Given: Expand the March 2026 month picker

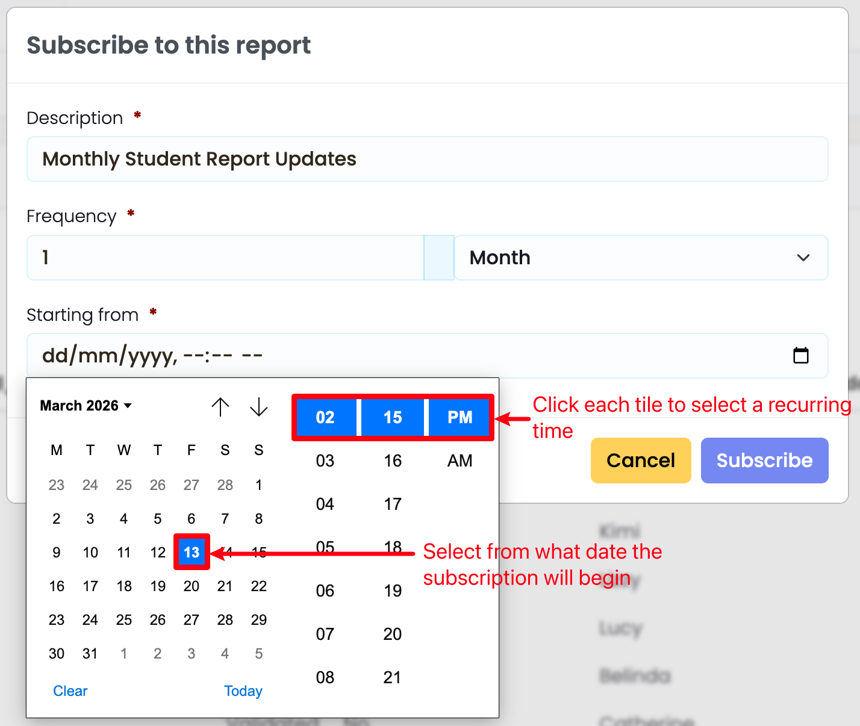Looking at the screenshot, I should point(86,406).
